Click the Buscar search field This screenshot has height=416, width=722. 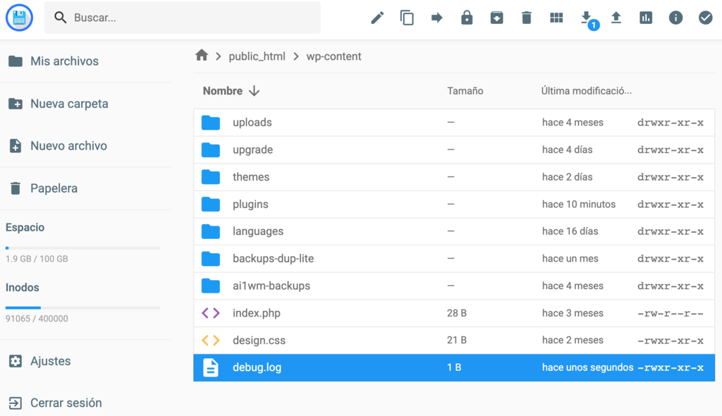tap(182, 18)
